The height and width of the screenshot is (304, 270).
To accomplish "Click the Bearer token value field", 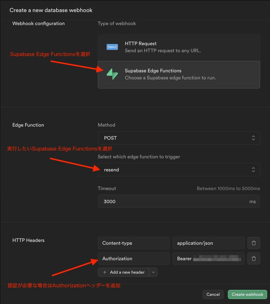I will point(209,258).
